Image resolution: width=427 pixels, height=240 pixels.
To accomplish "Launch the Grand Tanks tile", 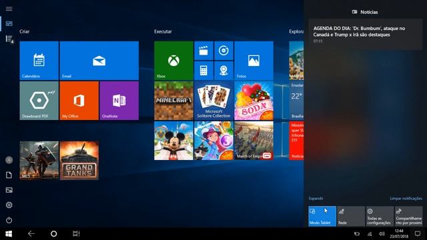I will [79, 161].
